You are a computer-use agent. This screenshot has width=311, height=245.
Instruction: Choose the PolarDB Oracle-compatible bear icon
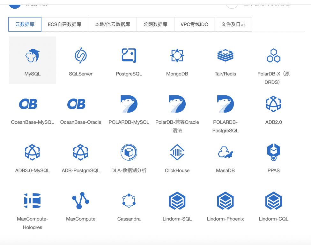tap(177, 104)
